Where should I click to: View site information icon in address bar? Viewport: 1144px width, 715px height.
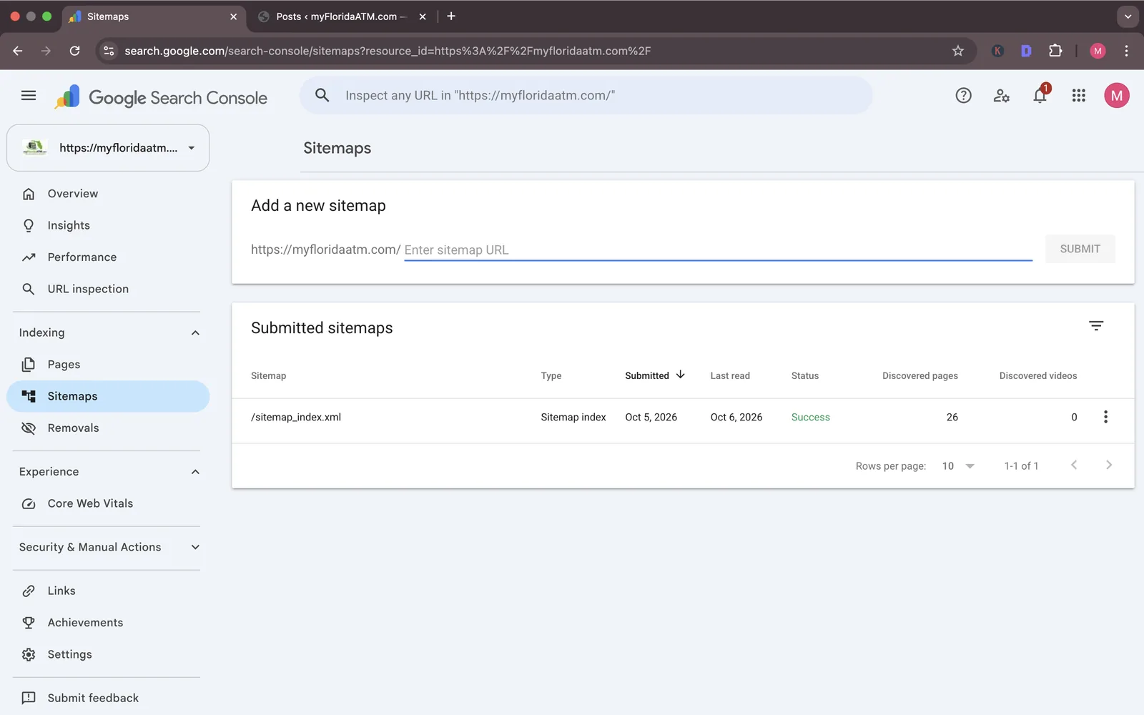109,51
